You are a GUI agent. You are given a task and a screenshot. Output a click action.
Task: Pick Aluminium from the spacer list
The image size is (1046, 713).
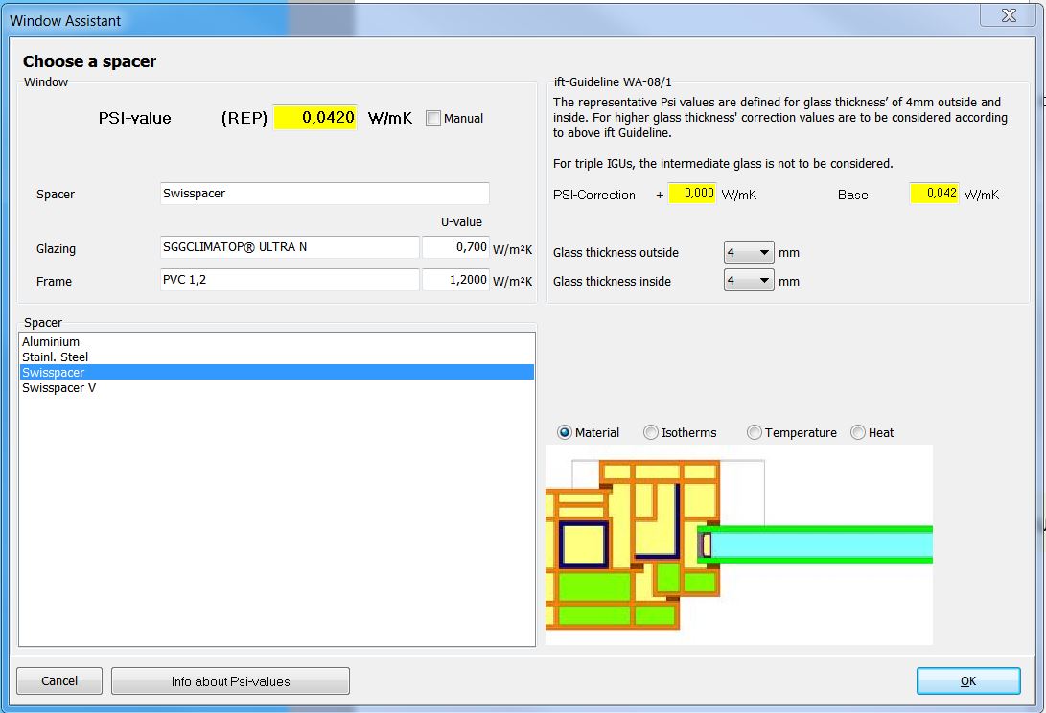[51, 342]
